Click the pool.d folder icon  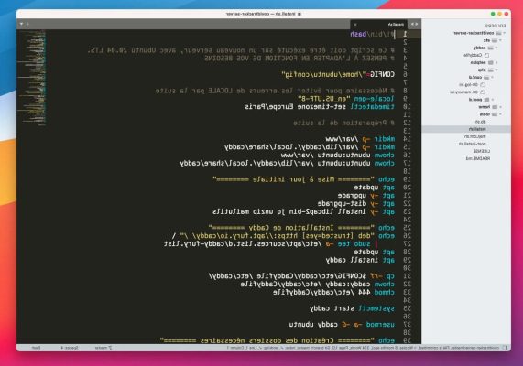[x=486, y=100]
